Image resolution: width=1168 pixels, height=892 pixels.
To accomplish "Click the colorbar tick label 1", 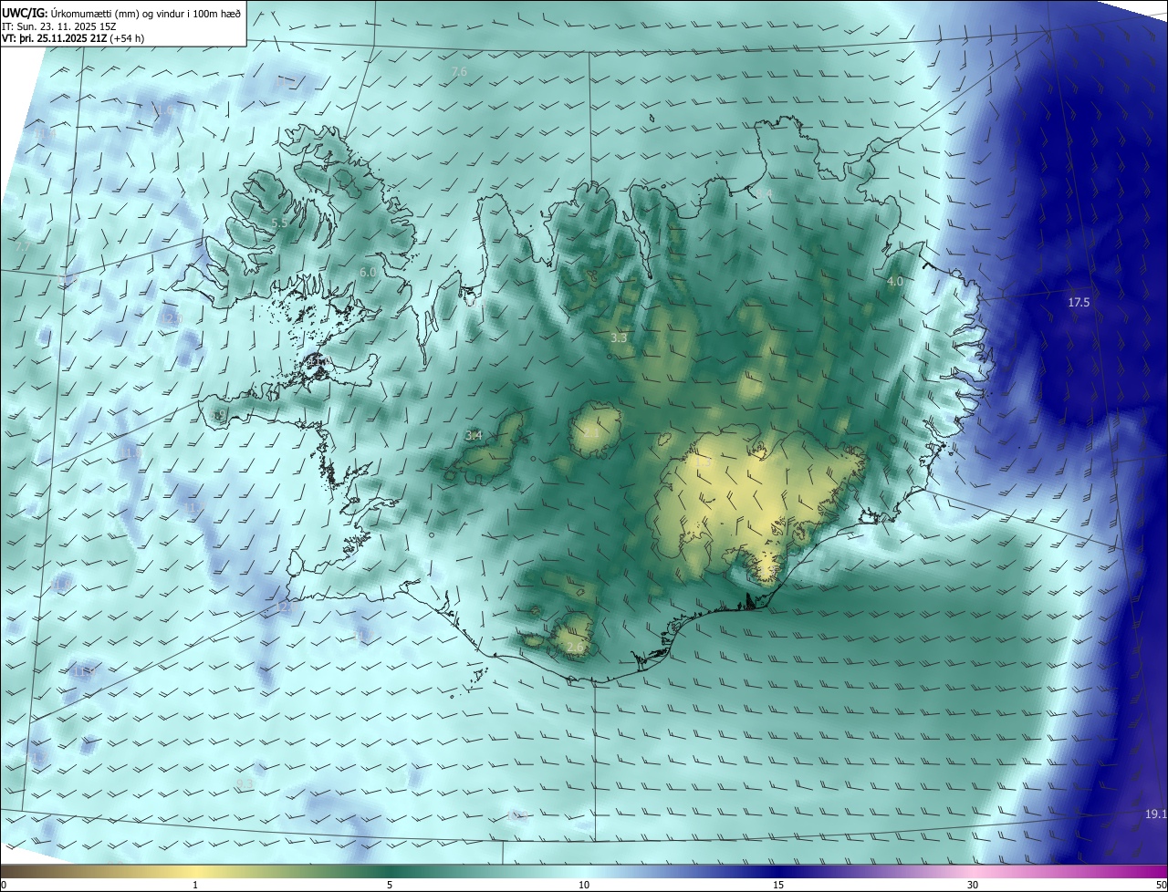I will pyautogui.click(x=195, y=885).
